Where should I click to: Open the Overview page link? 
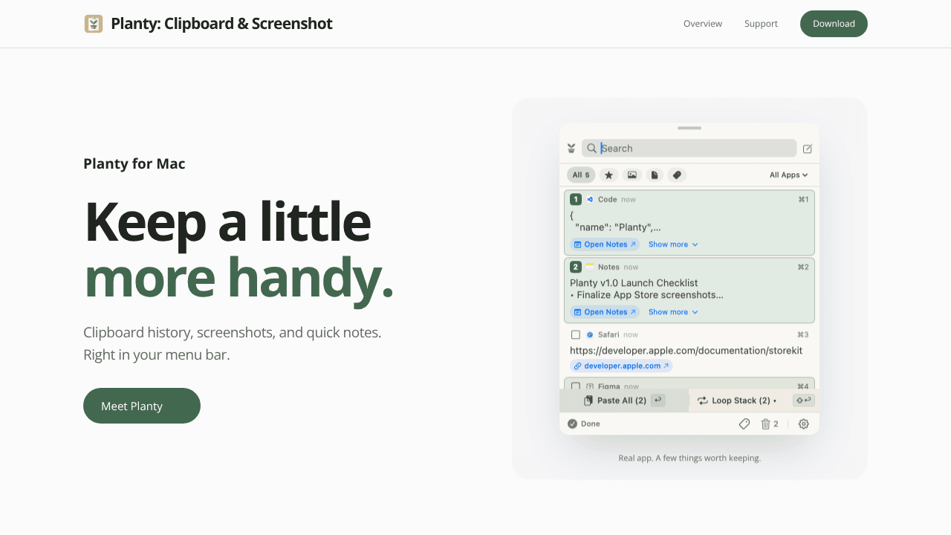tap(703, 24)
